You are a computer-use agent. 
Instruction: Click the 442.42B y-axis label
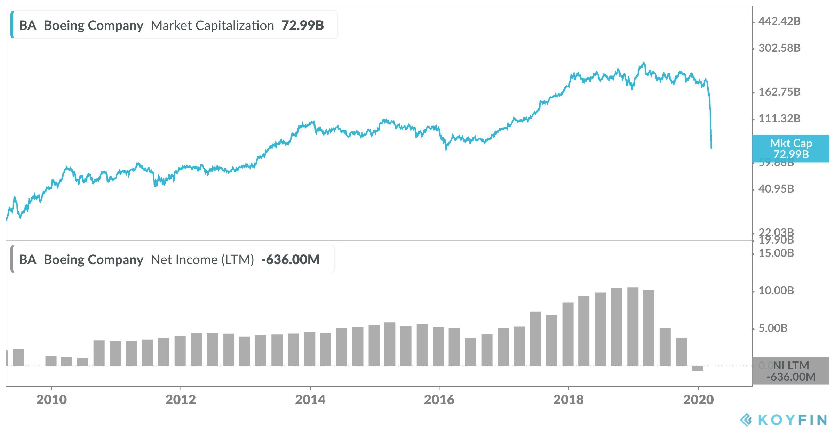point(779,22)
